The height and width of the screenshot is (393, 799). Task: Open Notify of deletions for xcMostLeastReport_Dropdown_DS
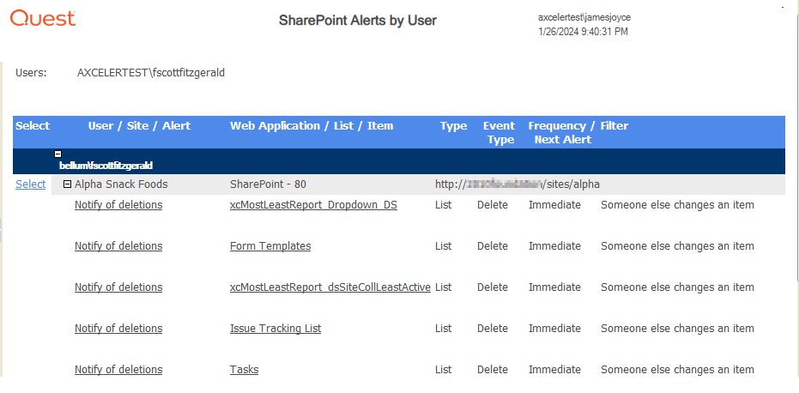tap(118, 205)
